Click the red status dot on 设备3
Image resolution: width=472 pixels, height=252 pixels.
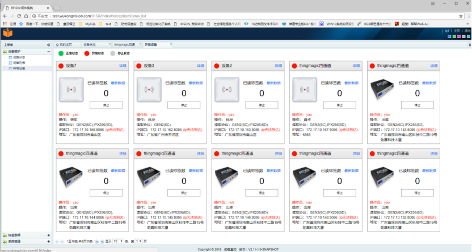click(139, 66)
